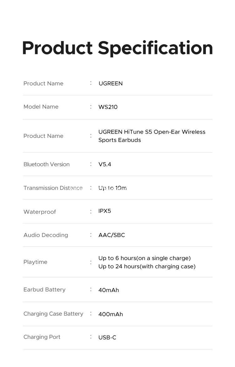Image resolution: width=235 pixels, height=367 pixels.
Task: Click the Earbud Battery label
Action: [44, 290]
